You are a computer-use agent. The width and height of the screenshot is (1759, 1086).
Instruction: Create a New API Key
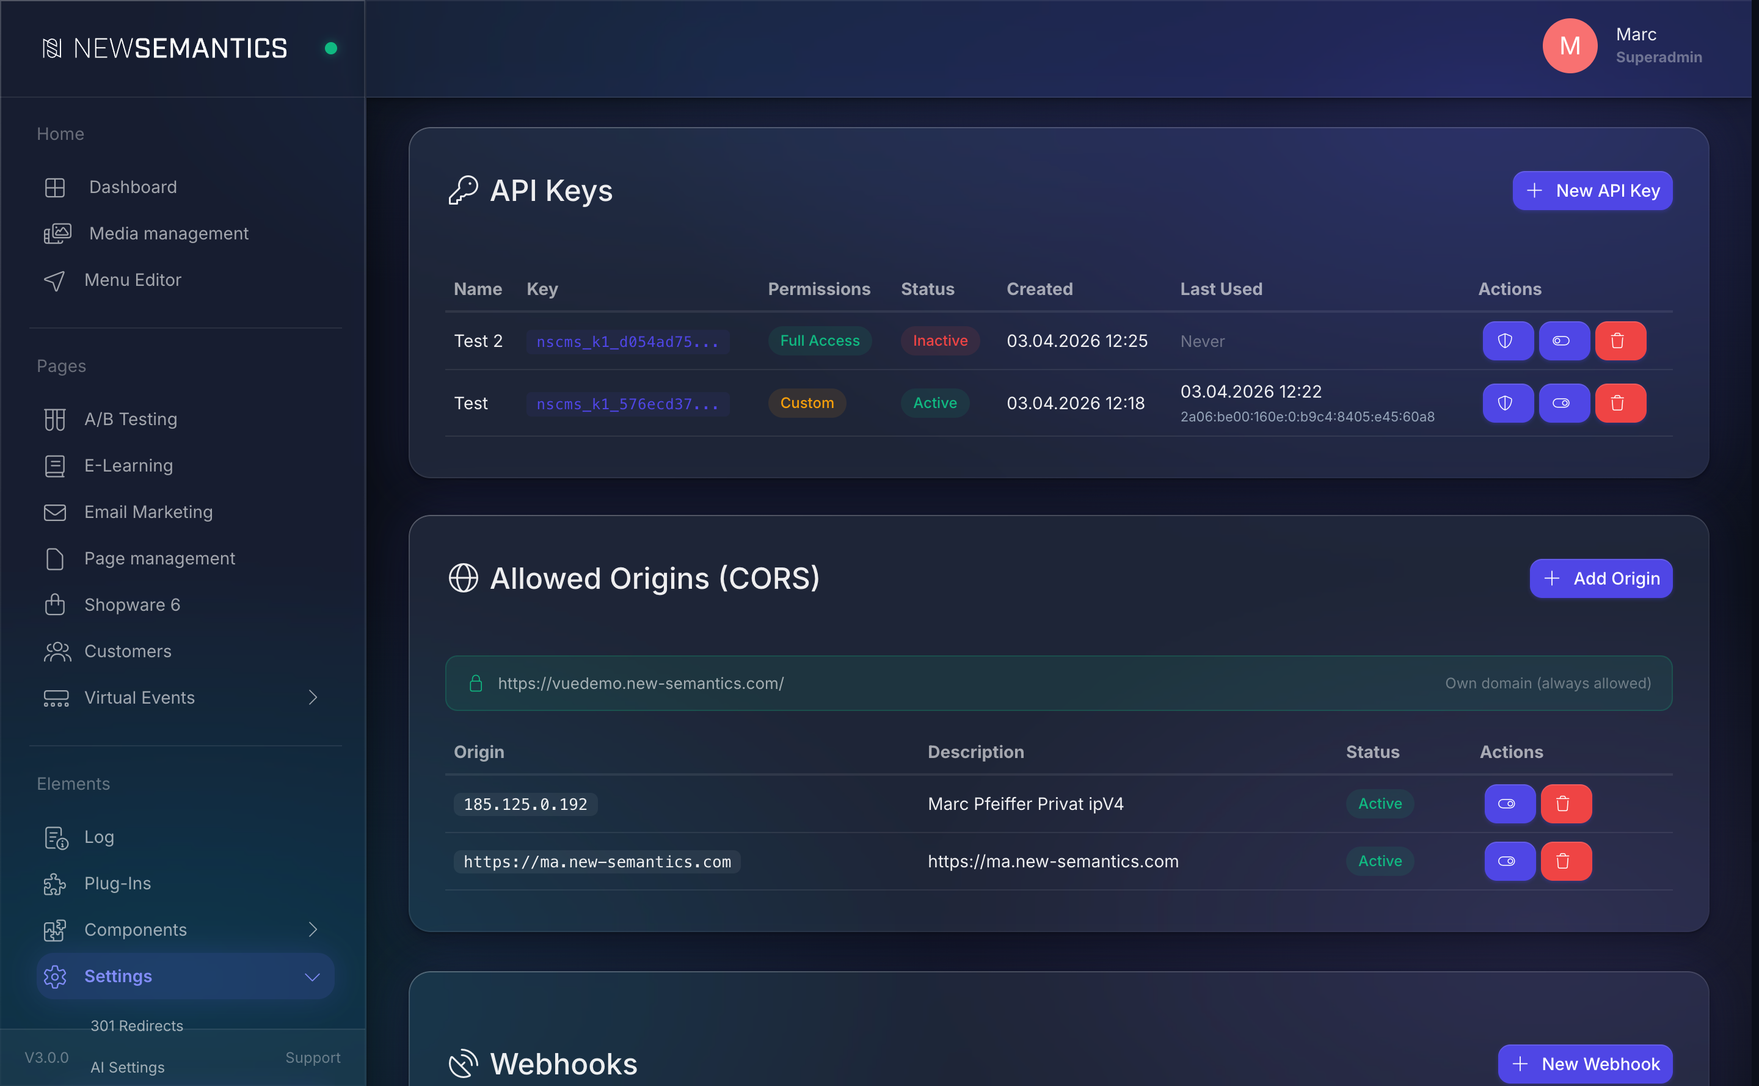coord(1592,191)
